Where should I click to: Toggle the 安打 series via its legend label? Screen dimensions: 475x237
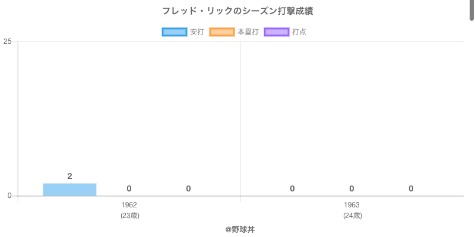[197, 32]
